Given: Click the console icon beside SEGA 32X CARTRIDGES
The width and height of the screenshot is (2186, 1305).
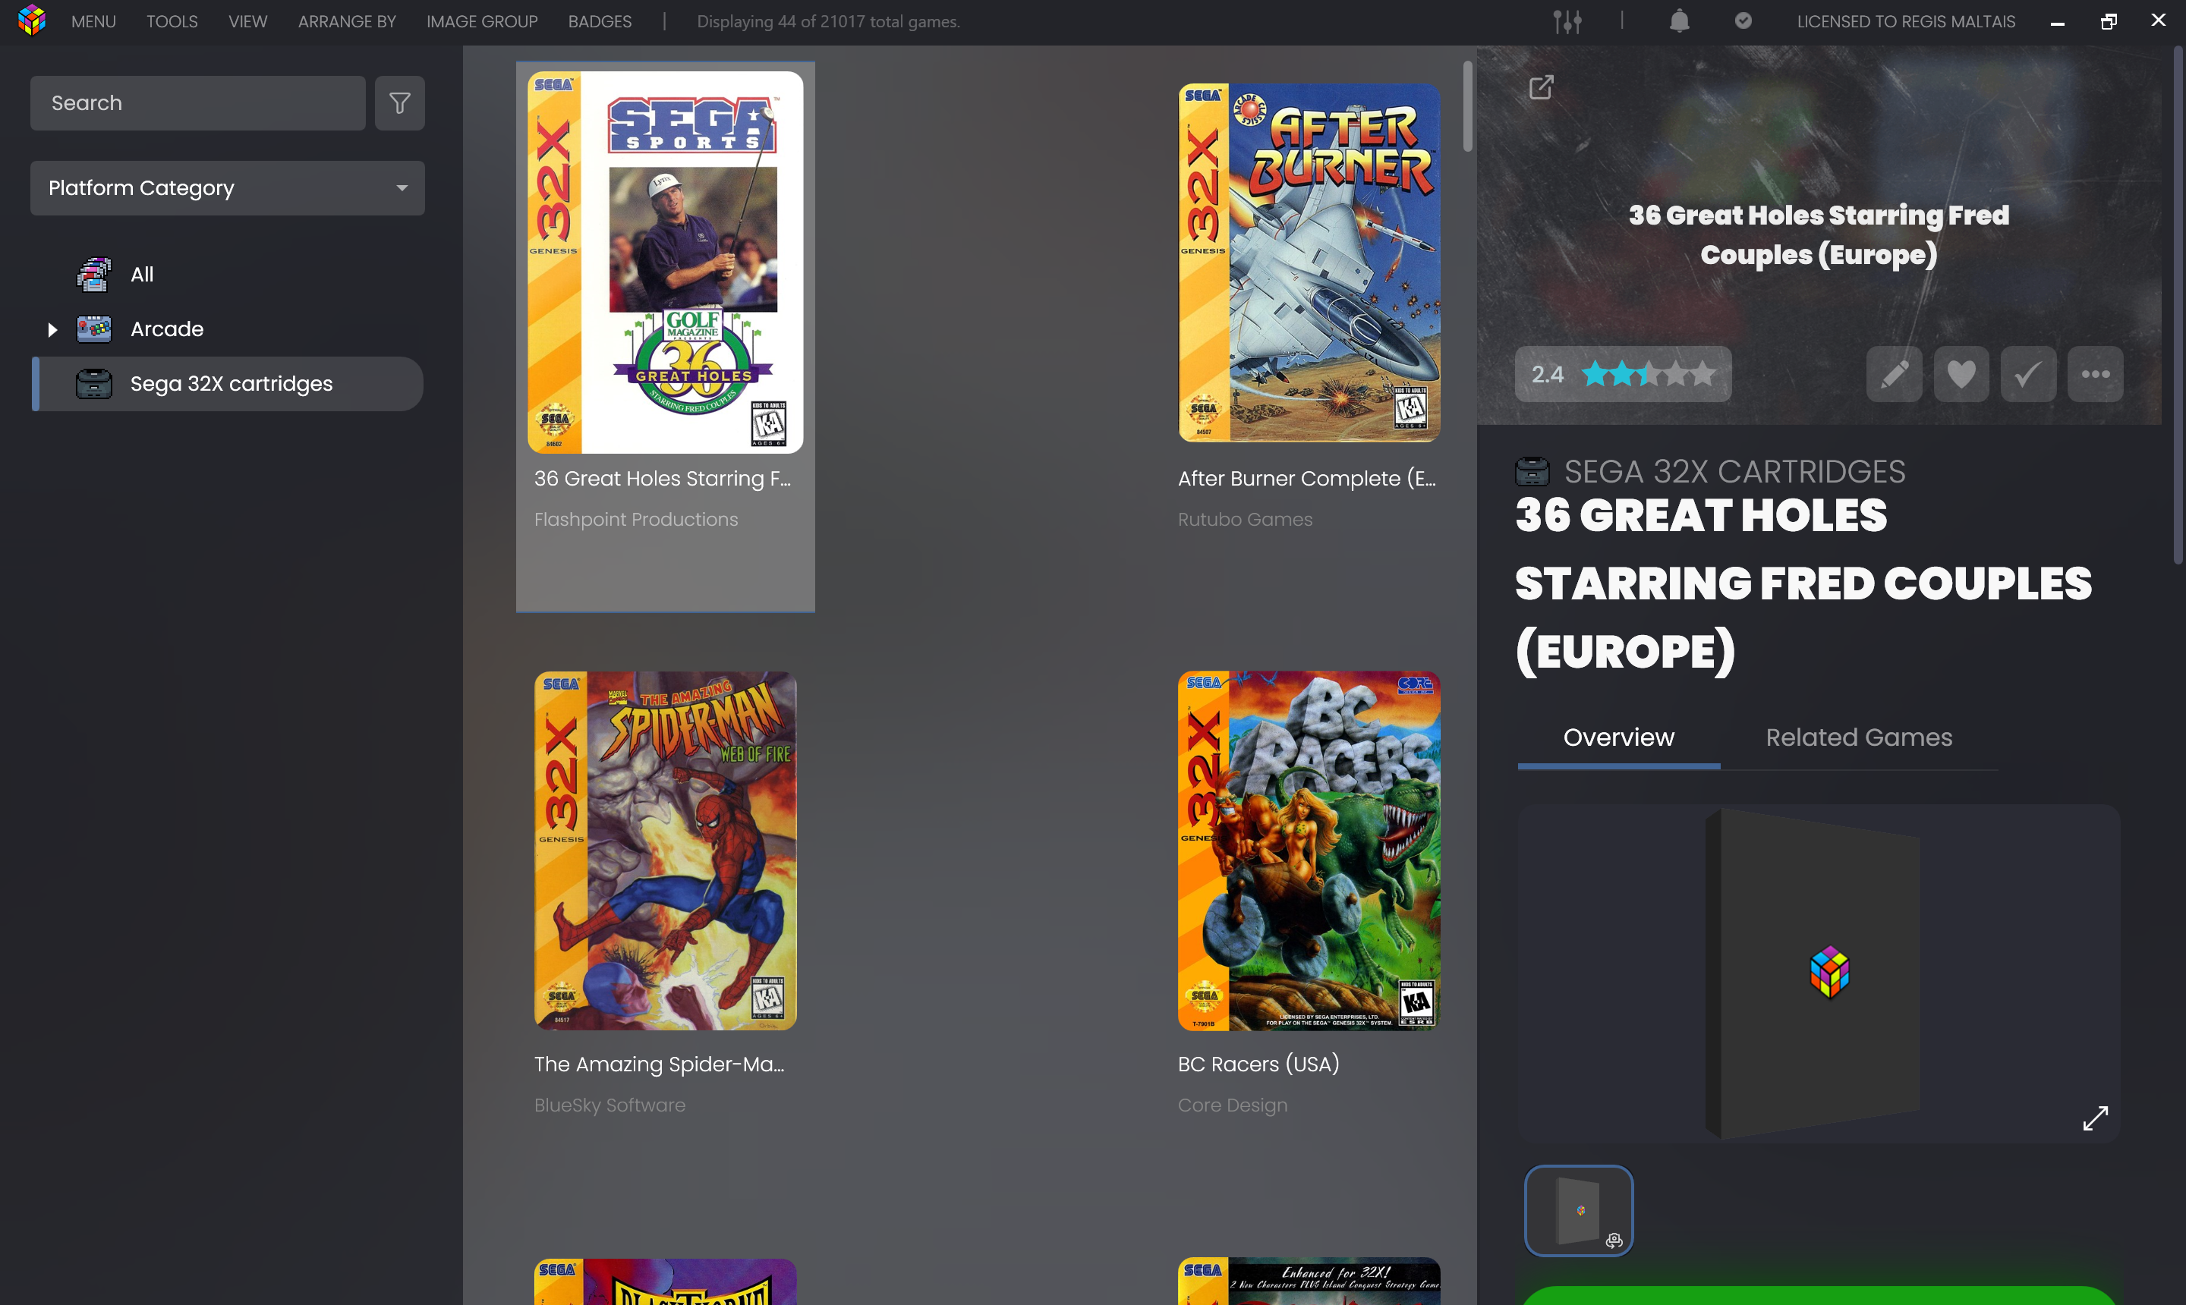Looking at the screenshot, I should coord(1532,471).
